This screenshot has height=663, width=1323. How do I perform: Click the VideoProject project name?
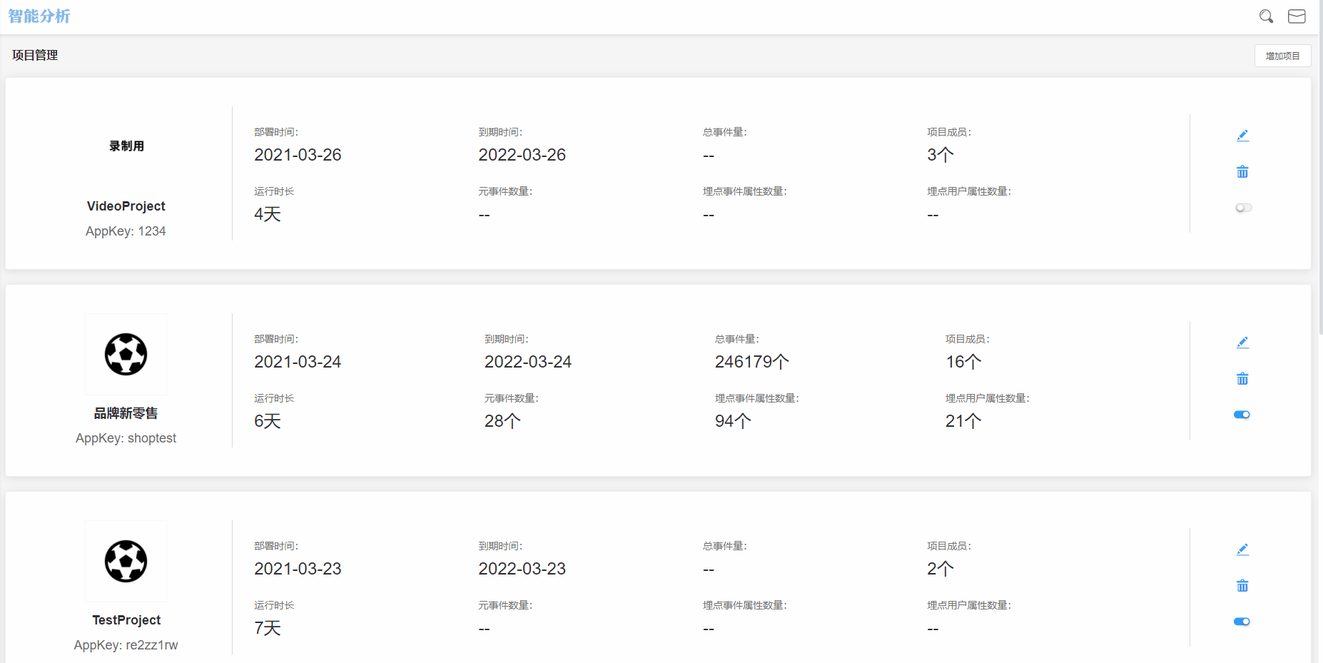[x=126, y=206]
